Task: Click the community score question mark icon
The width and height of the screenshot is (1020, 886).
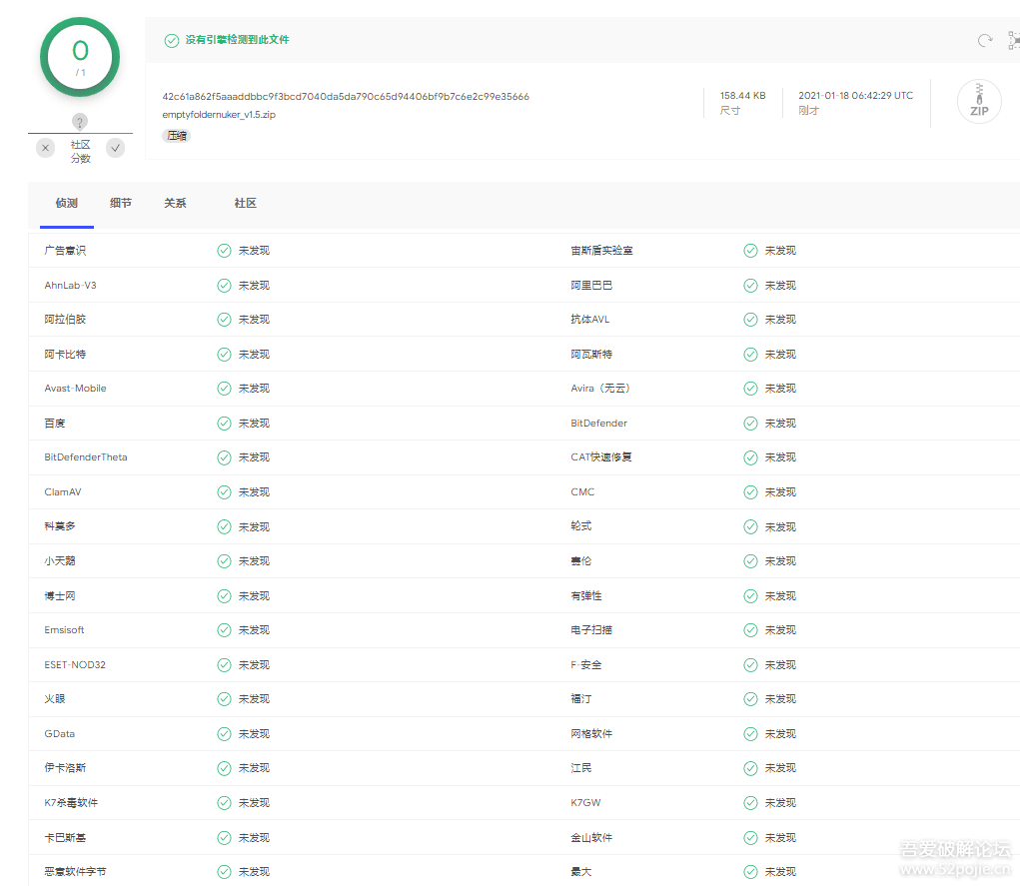Action: 80,122
